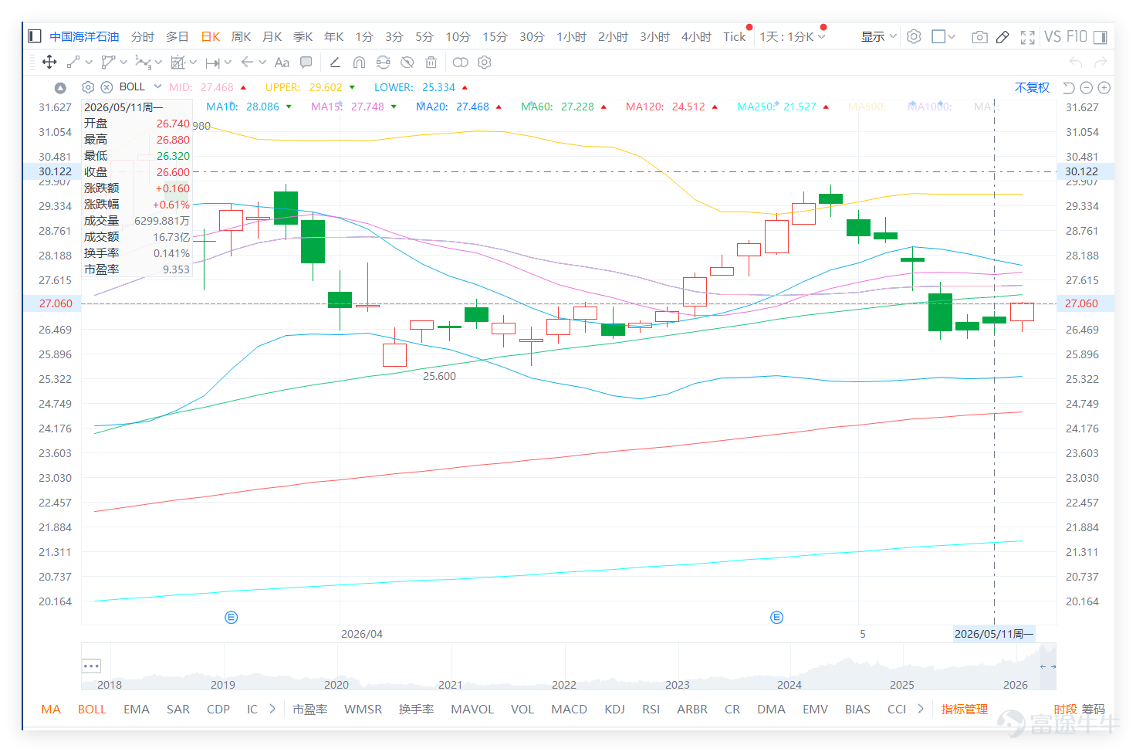
Task: Select the range measure ruler tool
Action: [213, 63]
